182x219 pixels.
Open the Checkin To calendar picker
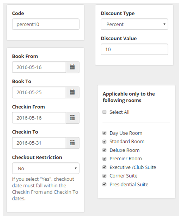click(72, 143)
